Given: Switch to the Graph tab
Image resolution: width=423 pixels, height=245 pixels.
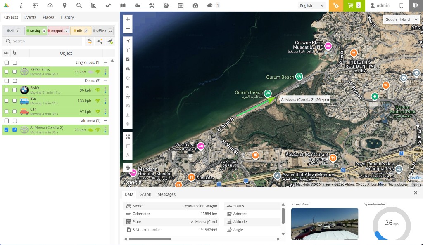Looking at the screenshot, I should coord(145,194).
